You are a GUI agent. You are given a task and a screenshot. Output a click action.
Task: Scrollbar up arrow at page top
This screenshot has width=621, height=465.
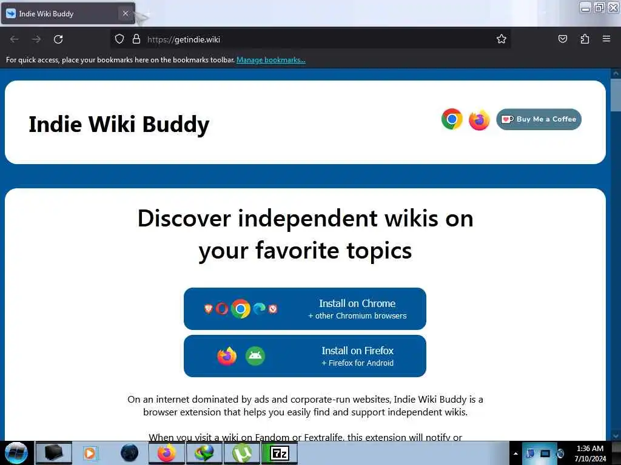(615, 73)
